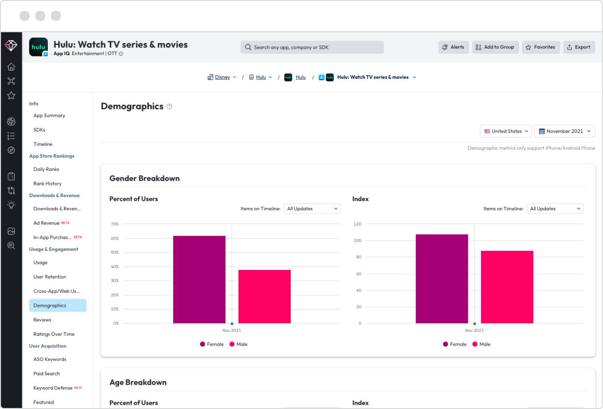Click the diamond logo at top of sidebar
Viewport: 603px width, 409px height.
[11, 45]
